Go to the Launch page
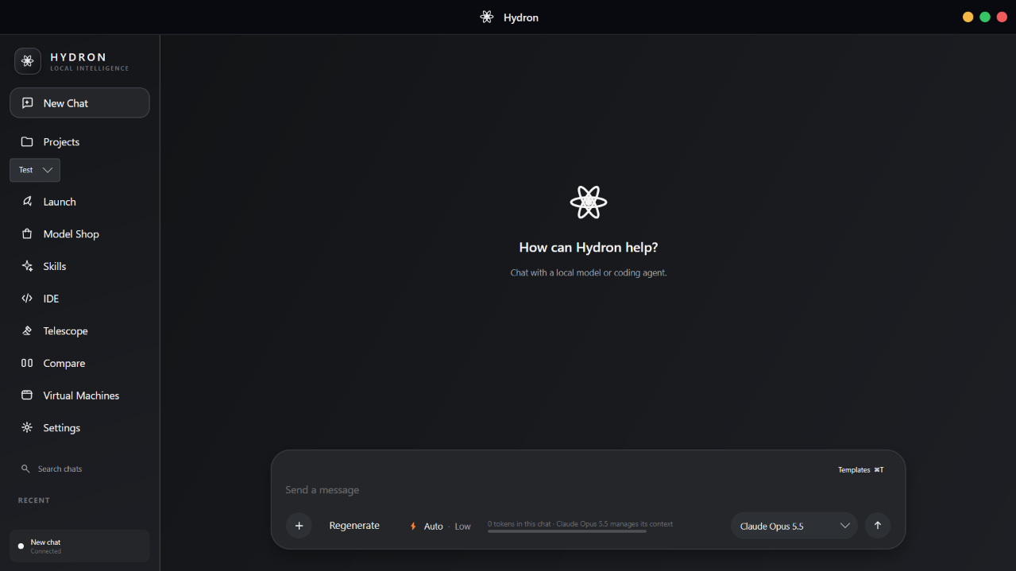Image resolution: width=1016 pixels, height=571 pixels. pos(79,202)
